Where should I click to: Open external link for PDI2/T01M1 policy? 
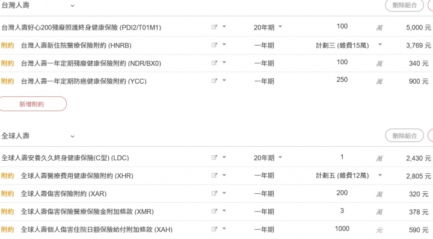[214, 27]
